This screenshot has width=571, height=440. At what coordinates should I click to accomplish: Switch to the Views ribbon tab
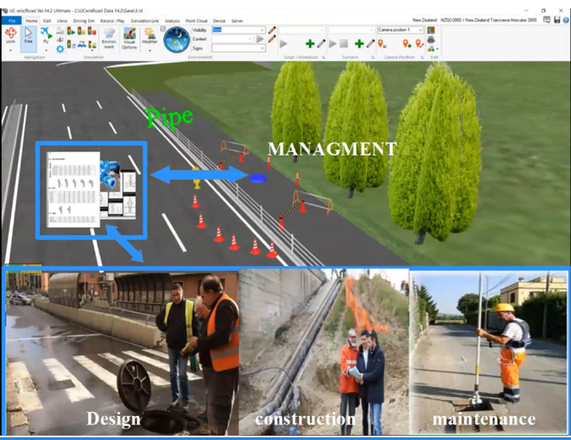pos(62,21)
